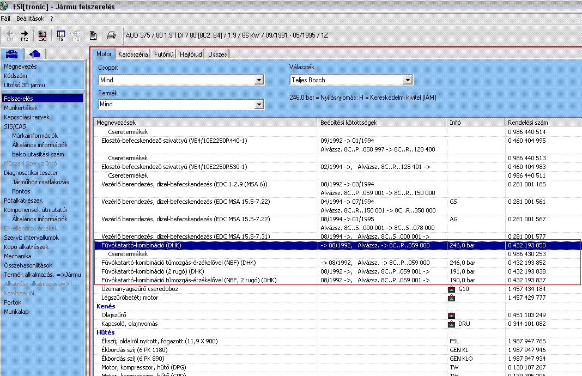The height and width of the screenshot is (376, 582).
Task: Open Munkalap in the sidebar
Action: coord(16,312)
